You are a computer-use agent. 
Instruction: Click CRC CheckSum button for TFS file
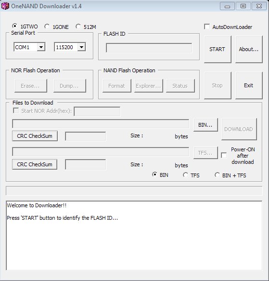coord(35,164)
